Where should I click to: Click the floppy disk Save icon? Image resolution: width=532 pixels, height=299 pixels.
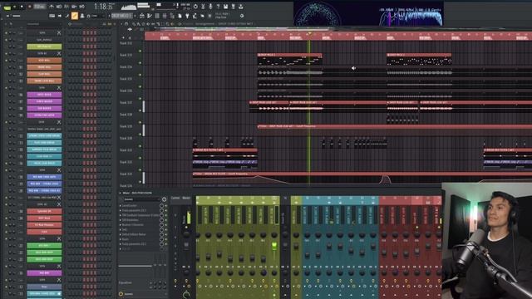pyautogui.click(x=225, y=7)
